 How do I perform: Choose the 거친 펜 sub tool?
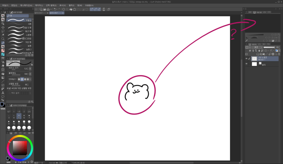(x=19, y=42)
